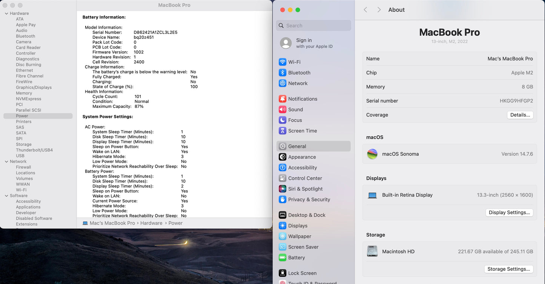545x284 pixels.
Task: Select the Siri & Spotlight icon
Action: point(282,189)
